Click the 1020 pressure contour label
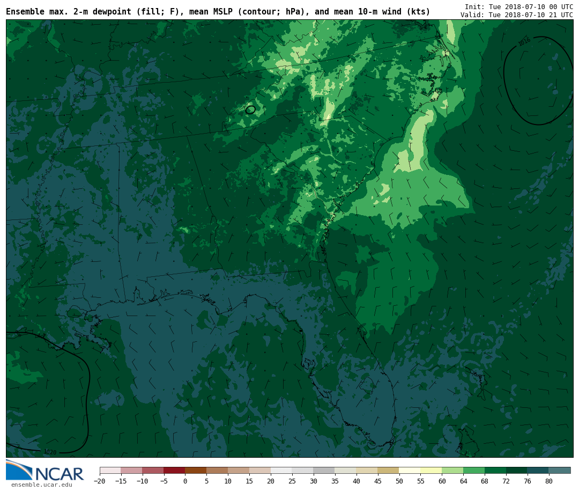Image resolution: width=579 pixels, height=491 pixels. [x=50, y=452]
